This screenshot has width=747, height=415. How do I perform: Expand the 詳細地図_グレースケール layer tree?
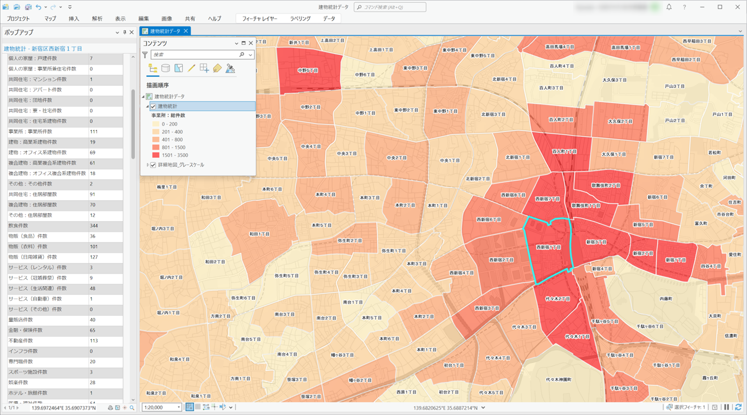(148, 165)
